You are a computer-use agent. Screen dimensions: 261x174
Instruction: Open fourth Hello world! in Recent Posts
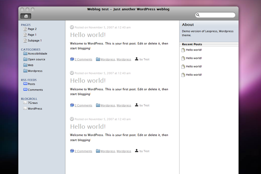pos(194,75)
